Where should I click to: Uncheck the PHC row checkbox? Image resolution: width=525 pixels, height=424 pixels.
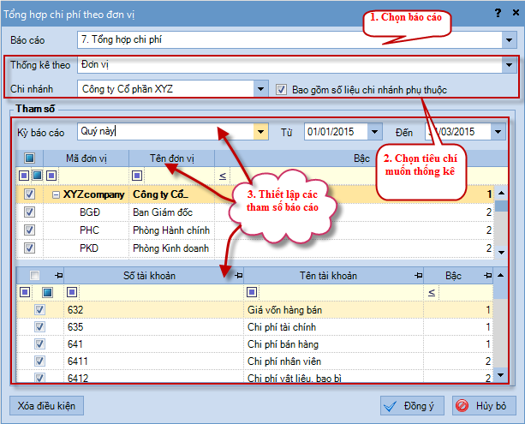tap(29, 230)
